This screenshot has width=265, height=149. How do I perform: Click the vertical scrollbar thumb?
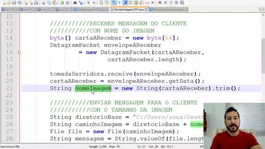tap(263, 56)
